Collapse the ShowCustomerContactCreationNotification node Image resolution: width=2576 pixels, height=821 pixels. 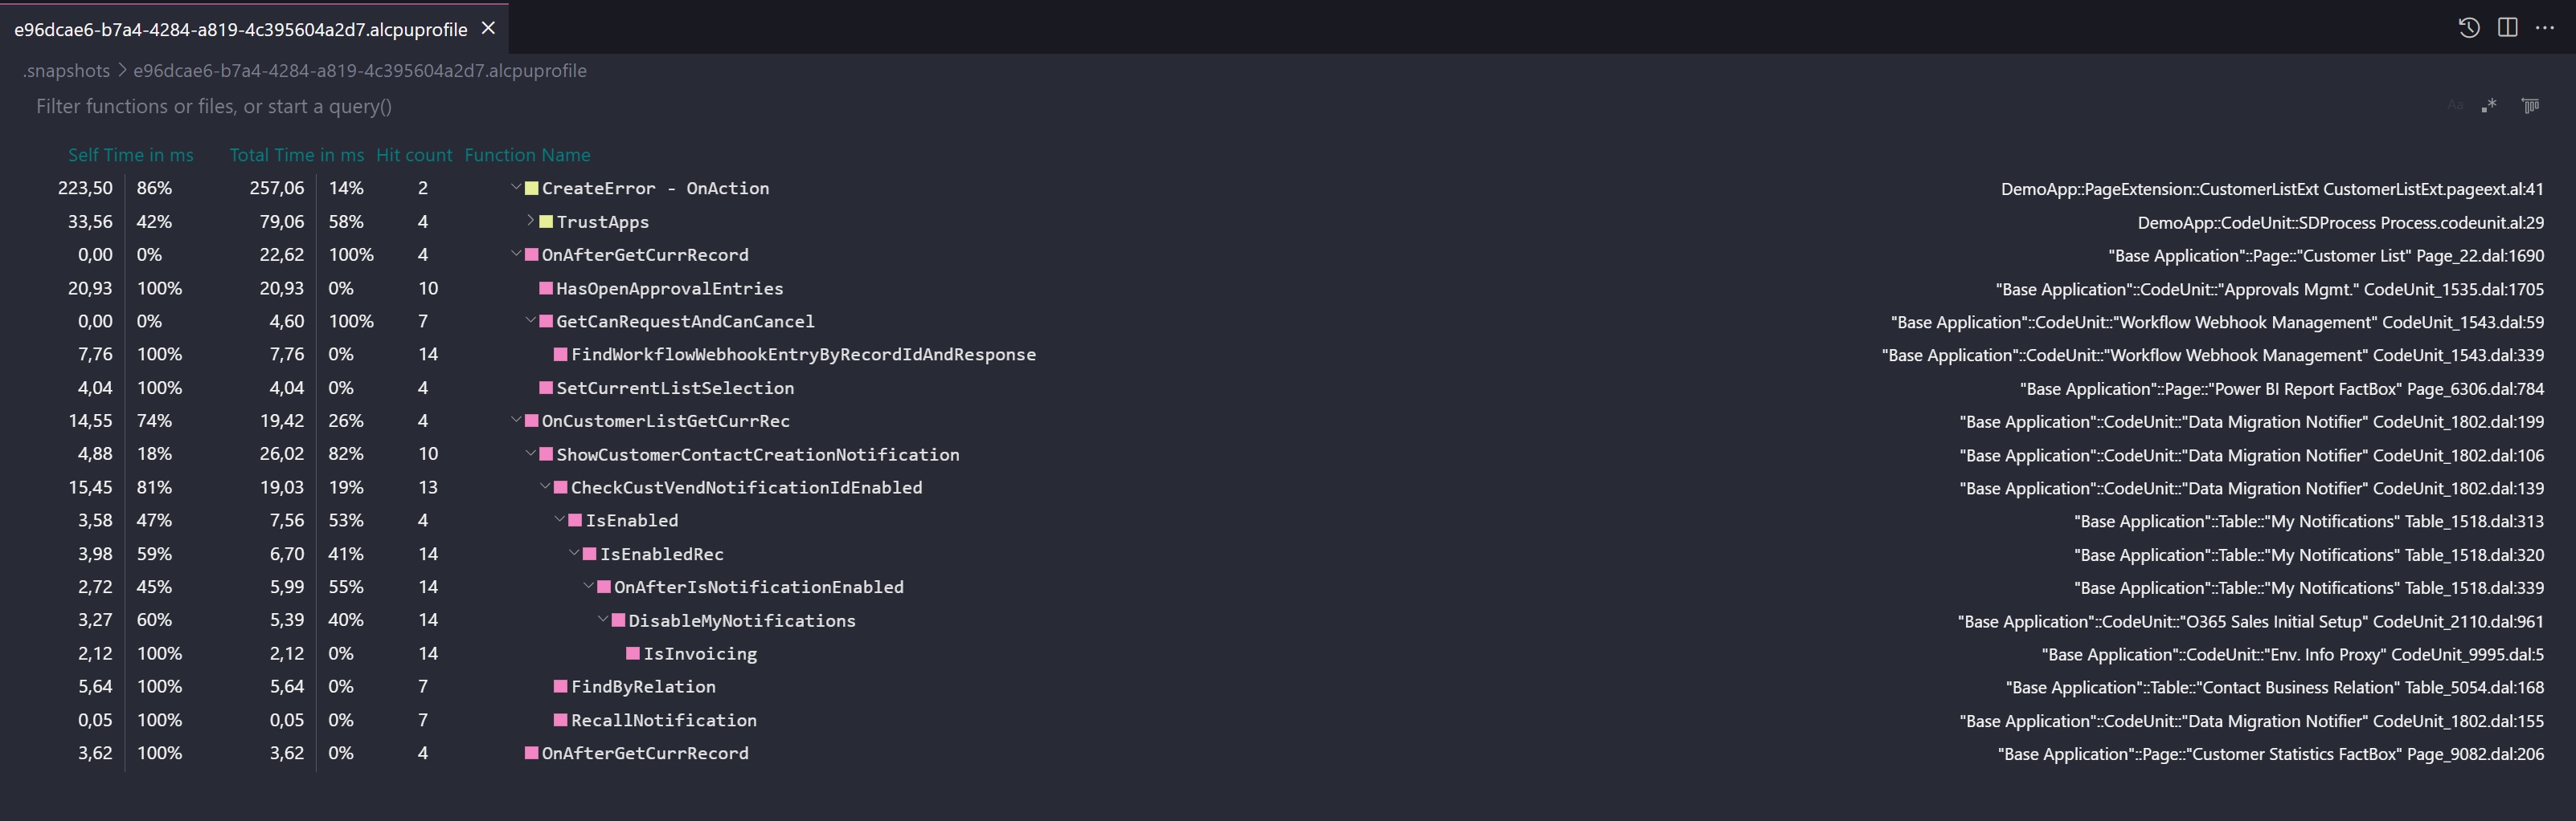531,453
